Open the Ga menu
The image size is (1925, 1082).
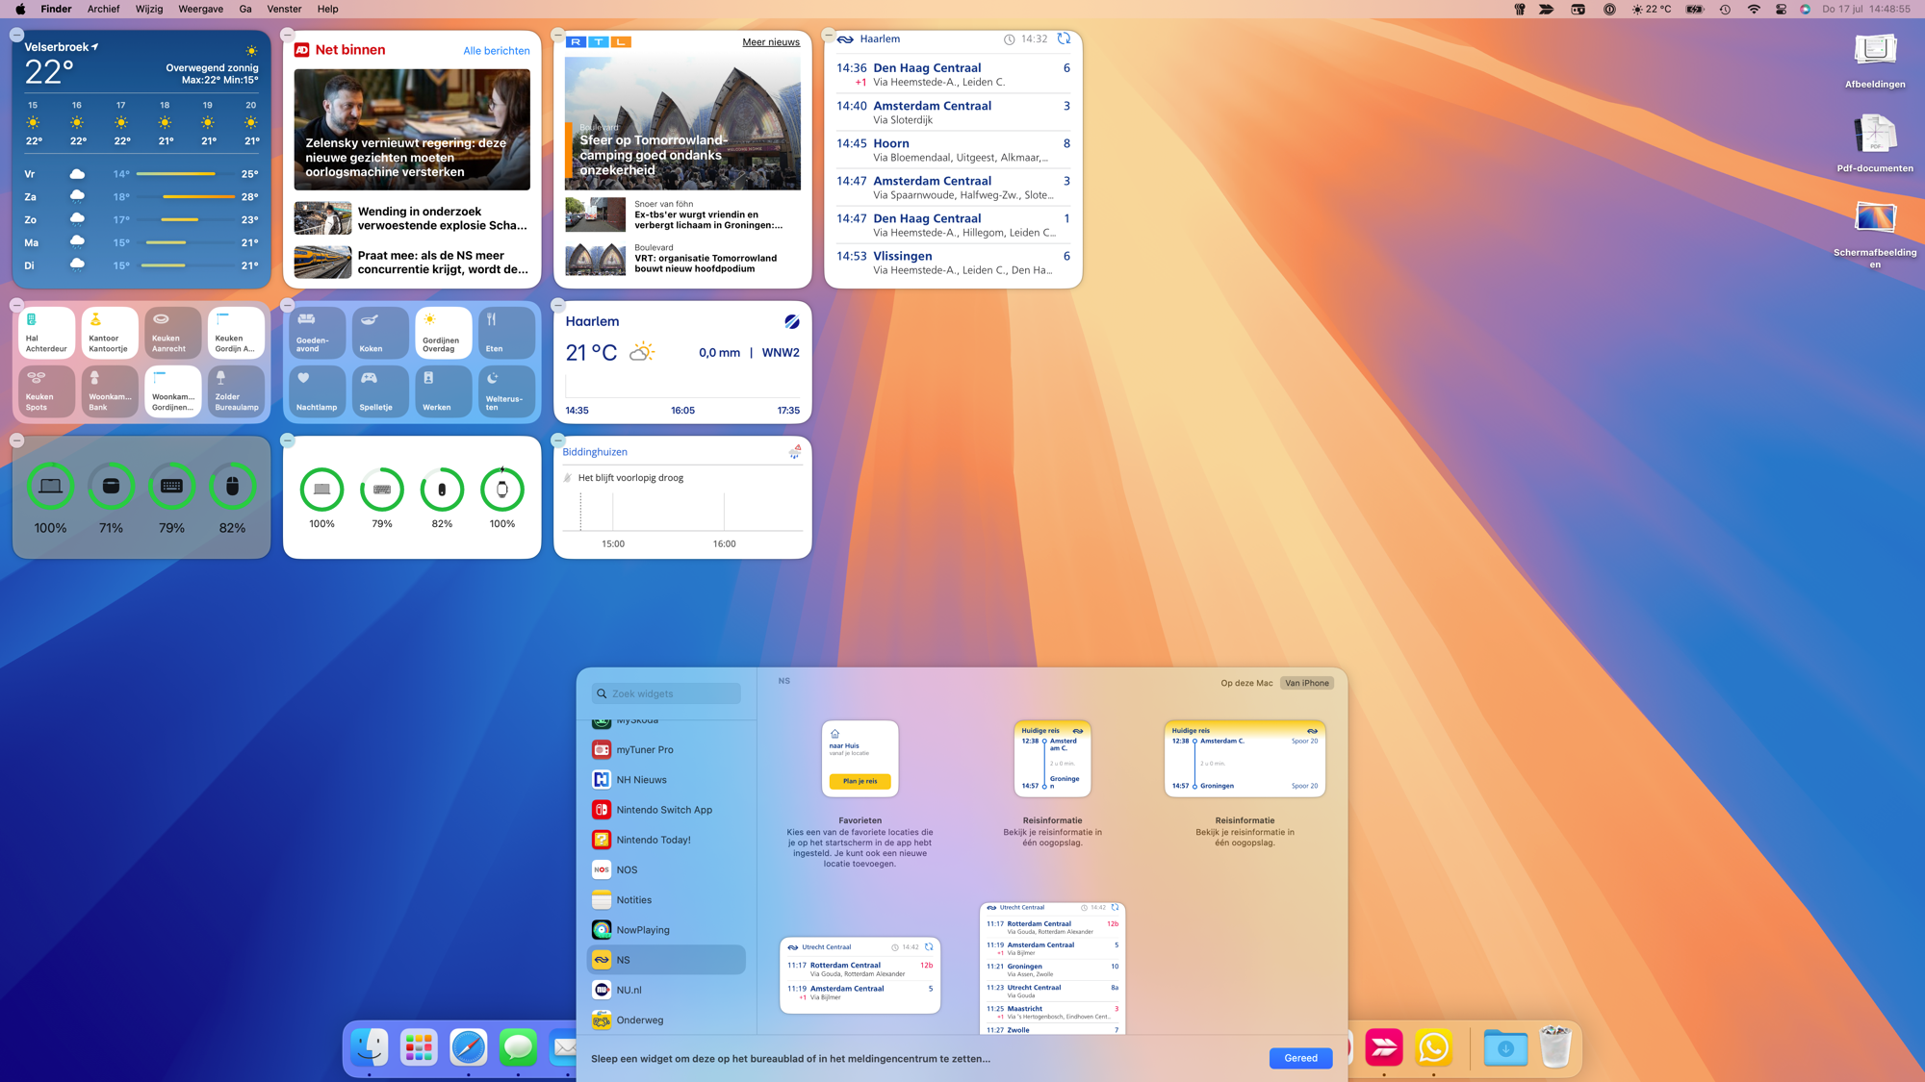coord(245,9)
